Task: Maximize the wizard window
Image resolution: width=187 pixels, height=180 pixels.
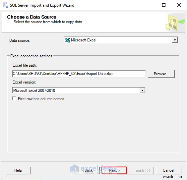Action: [164, 5]
